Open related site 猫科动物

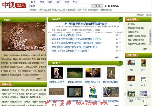click(131, 24)
